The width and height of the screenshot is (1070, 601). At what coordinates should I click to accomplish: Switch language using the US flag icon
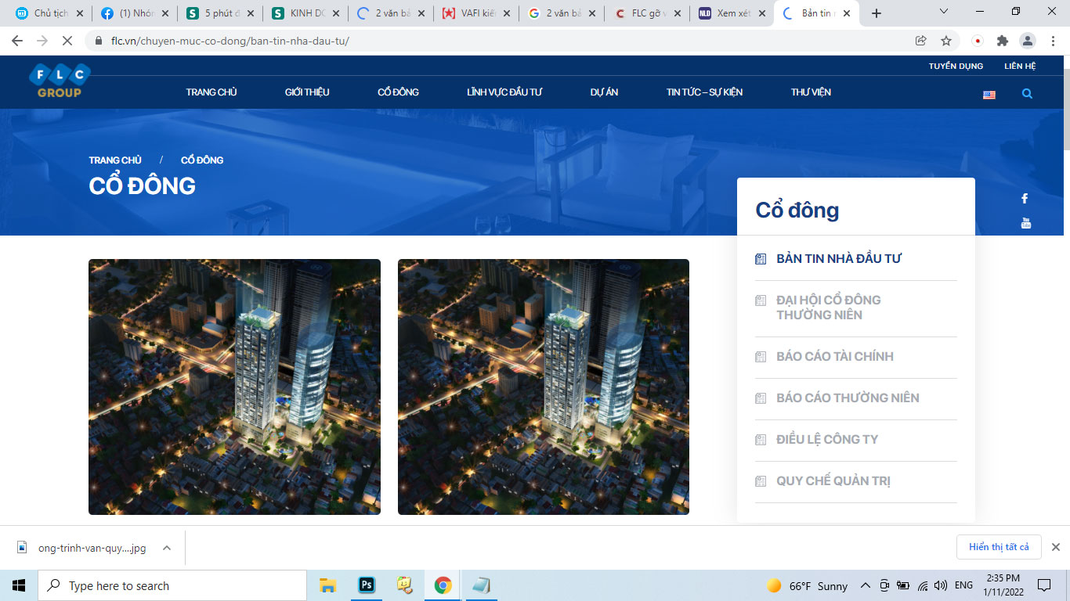pyautogui.click(x=989, y=95)
